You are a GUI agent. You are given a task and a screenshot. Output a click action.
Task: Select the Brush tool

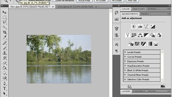tap(4, 48)
